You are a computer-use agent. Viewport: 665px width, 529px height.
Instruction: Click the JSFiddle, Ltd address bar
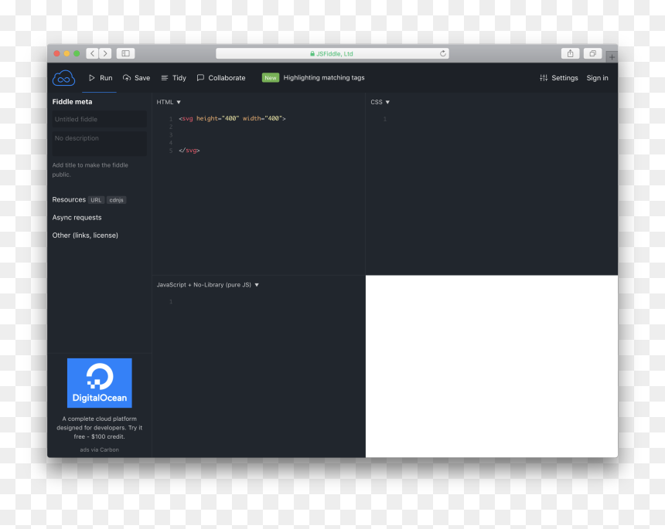point(332,53)
